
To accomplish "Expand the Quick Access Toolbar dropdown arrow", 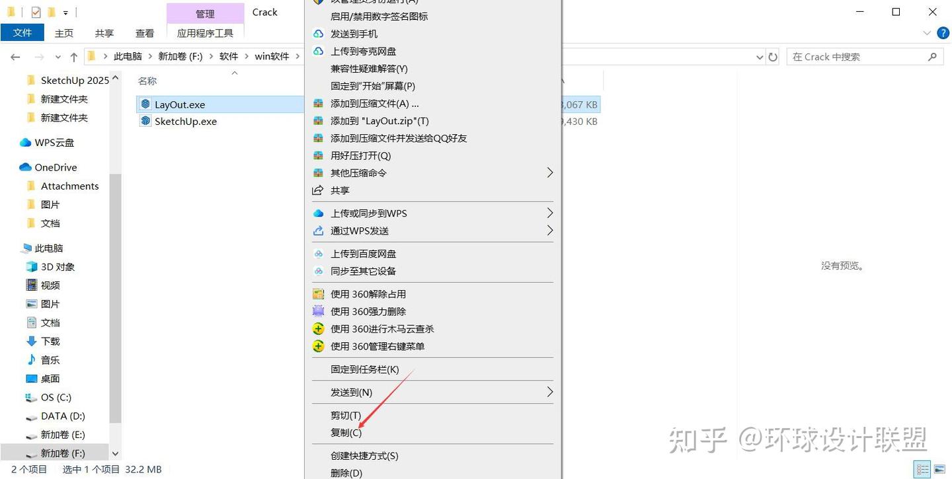I will point(65,11).
